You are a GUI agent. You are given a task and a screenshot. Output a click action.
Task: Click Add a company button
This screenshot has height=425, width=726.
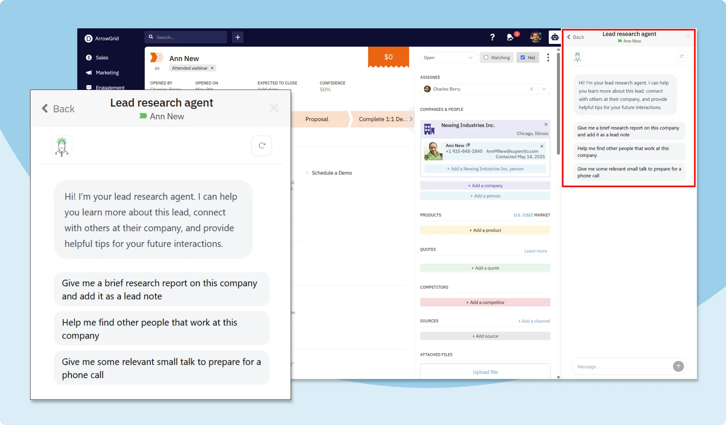pos(485,186)
